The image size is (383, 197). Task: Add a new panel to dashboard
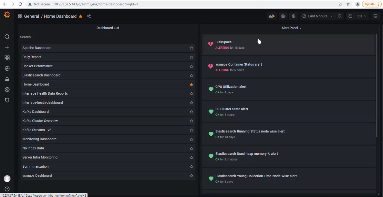coord(272,16)
